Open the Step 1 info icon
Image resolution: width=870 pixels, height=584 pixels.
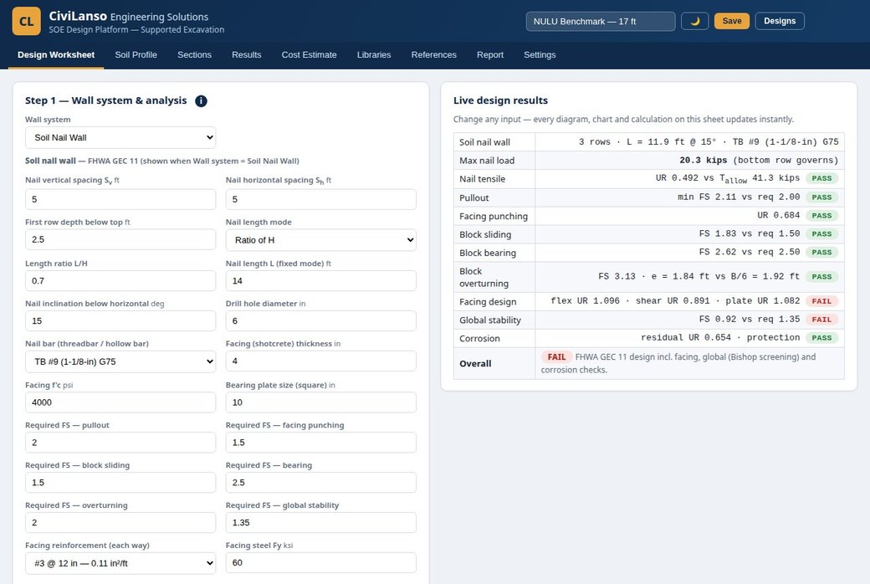click(202, 101)
